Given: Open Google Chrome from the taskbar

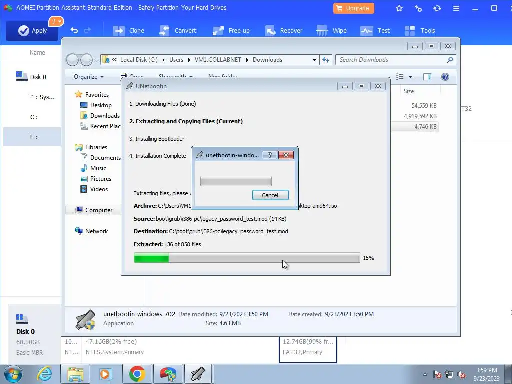Looking at the screenshot, I should (x=137, y=374).
